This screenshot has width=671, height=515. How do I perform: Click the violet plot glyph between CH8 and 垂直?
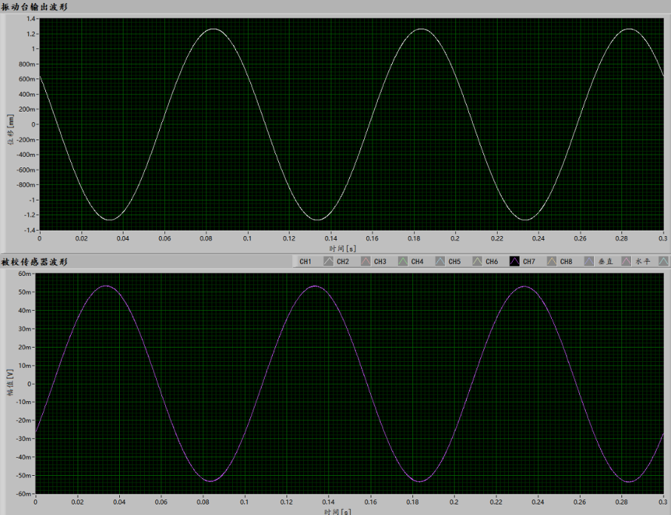(590, 261)
